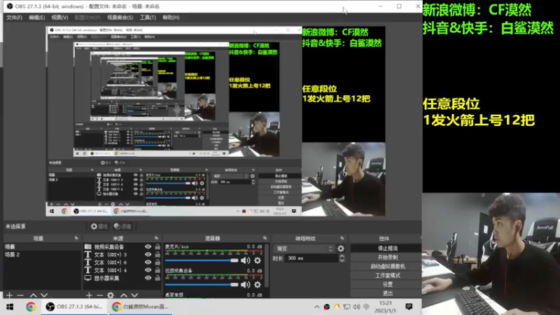The width and height of the screenshot is (560, 315).
Task: Move source up in Sources panel
Action: [x=124, y=295]
